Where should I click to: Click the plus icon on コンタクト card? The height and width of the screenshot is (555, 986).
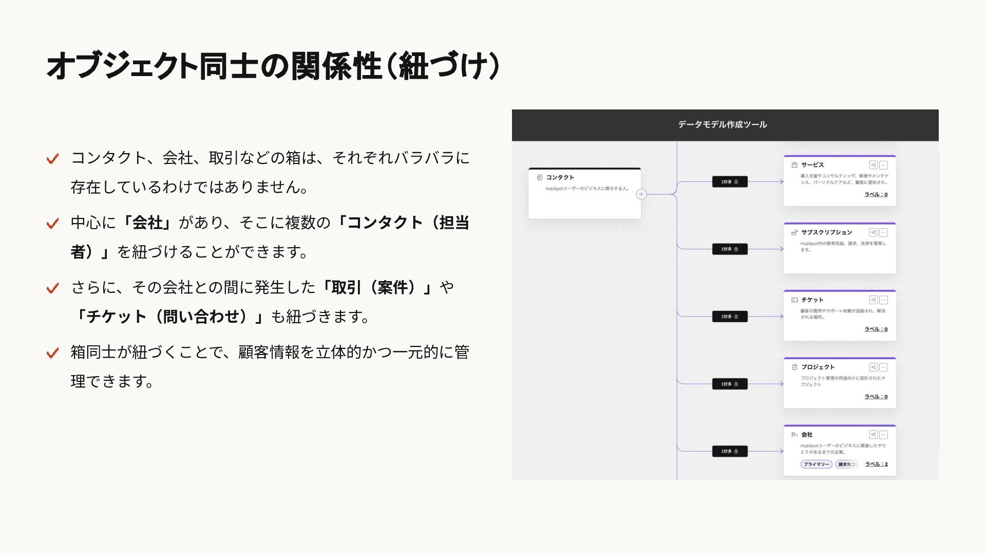coord(641,194)
